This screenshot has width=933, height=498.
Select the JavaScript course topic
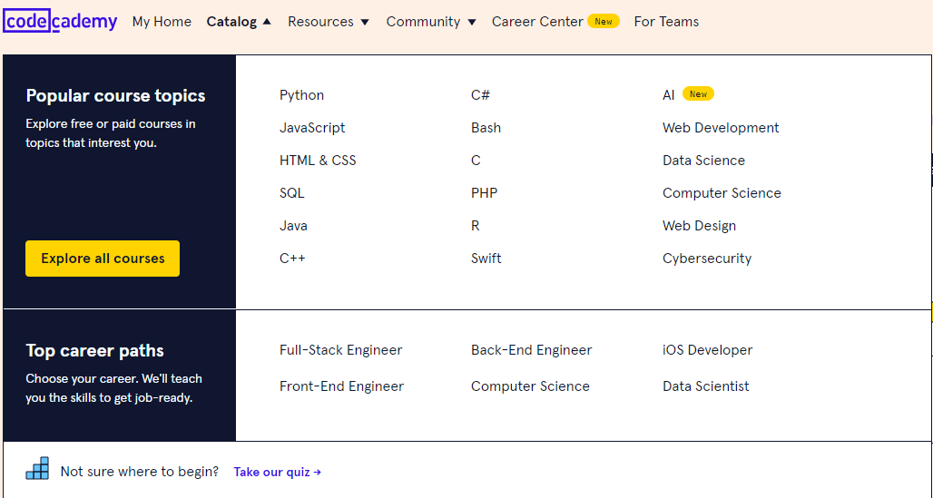312,128
